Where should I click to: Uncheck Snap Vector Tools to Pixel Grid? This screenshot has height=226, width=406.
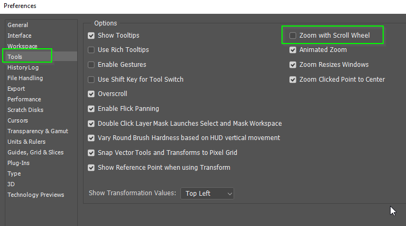click(91, 153)
